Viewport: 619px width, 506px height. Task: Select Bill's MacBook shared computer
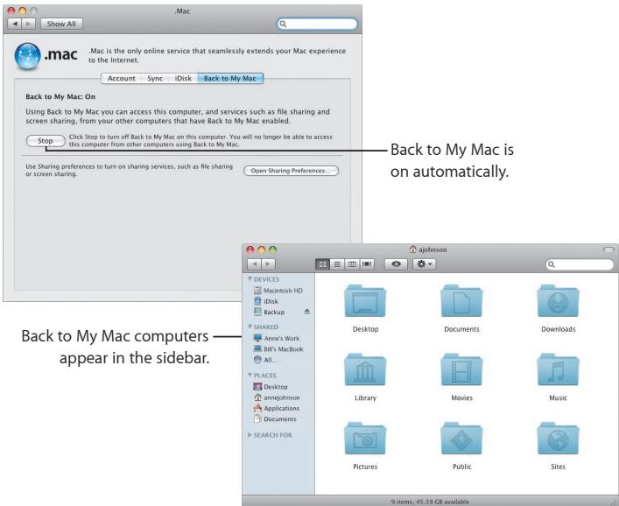click(x=278, y=349)
